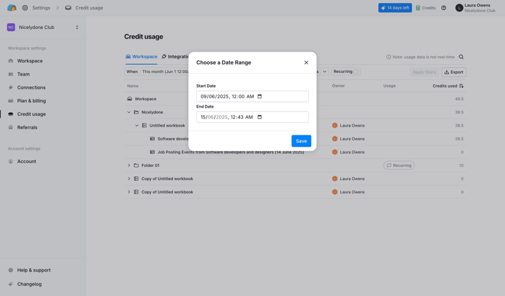Open Referrals in sidebar
This screenshot has width=505, height=296.
tap(27, 127)
